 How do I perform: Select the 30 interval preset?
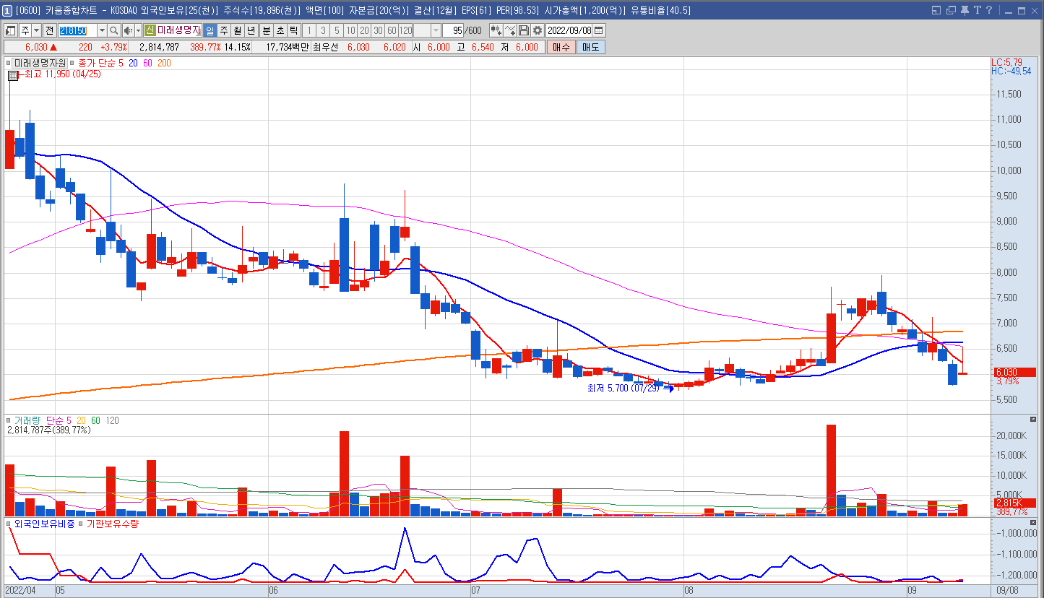point(378,30)
